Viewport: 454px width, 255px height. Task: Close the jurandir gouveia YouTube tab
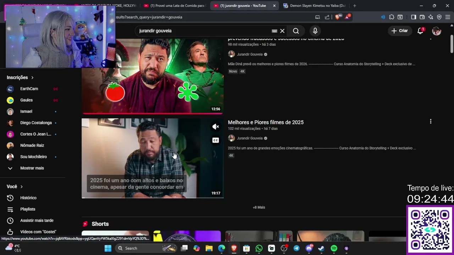pos(274,6)
